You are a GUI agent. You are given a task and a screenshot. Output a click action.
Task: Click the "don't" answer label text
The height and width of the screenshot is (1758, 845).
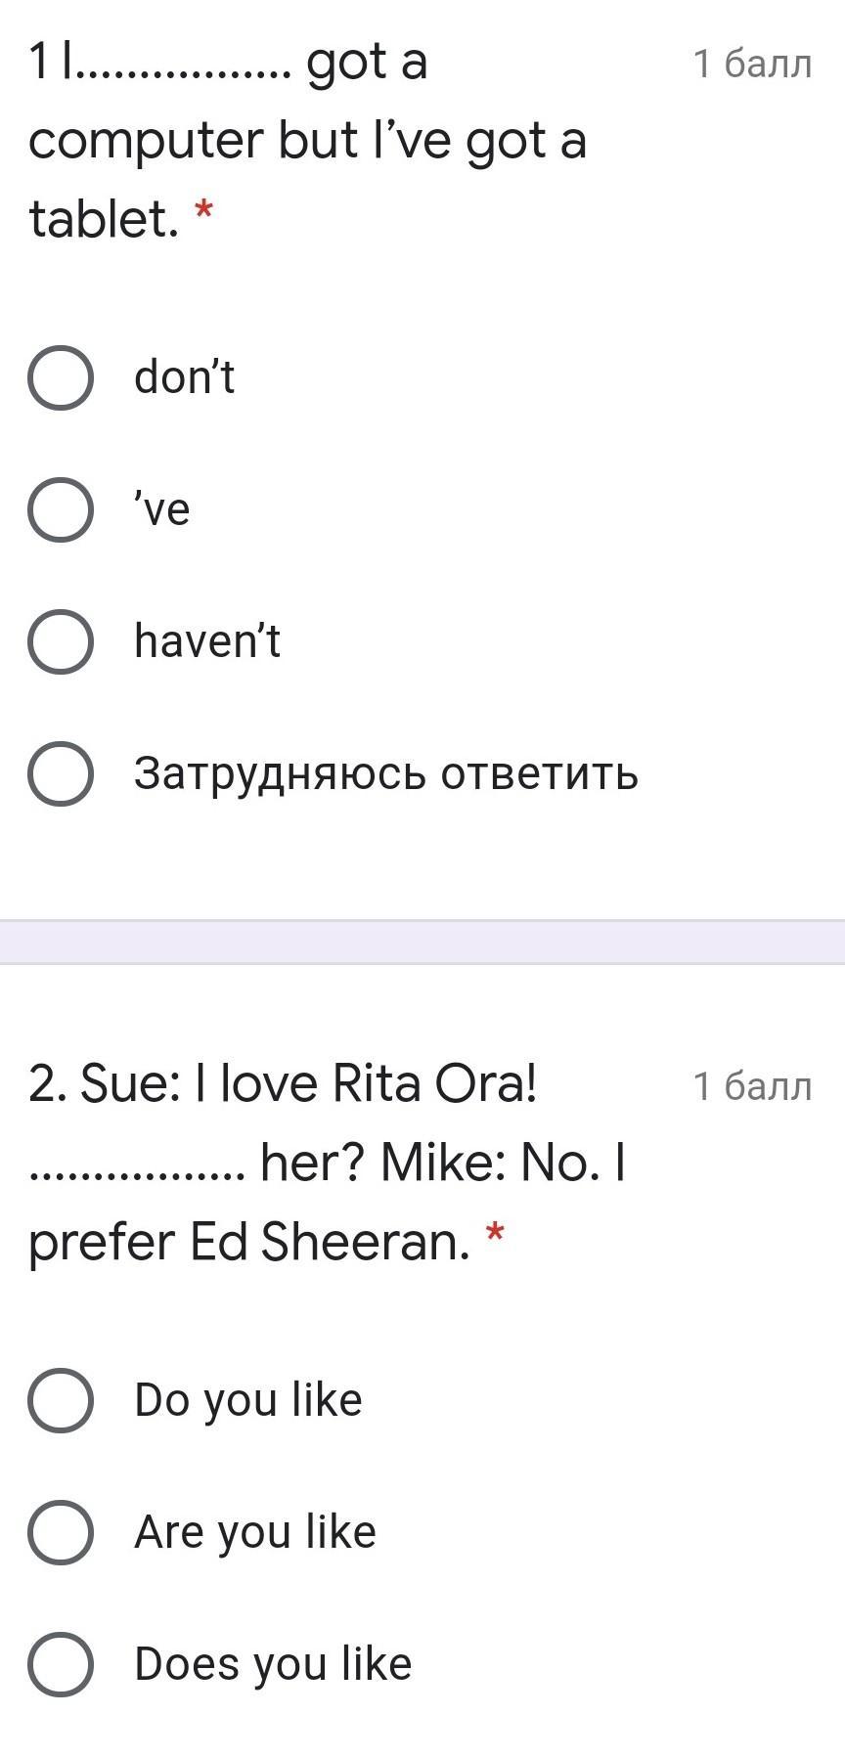[x=184, y=377]
